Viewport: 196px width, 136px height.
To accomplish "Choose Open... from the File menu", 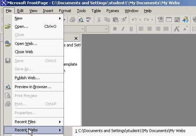I will tap(34, 26).
